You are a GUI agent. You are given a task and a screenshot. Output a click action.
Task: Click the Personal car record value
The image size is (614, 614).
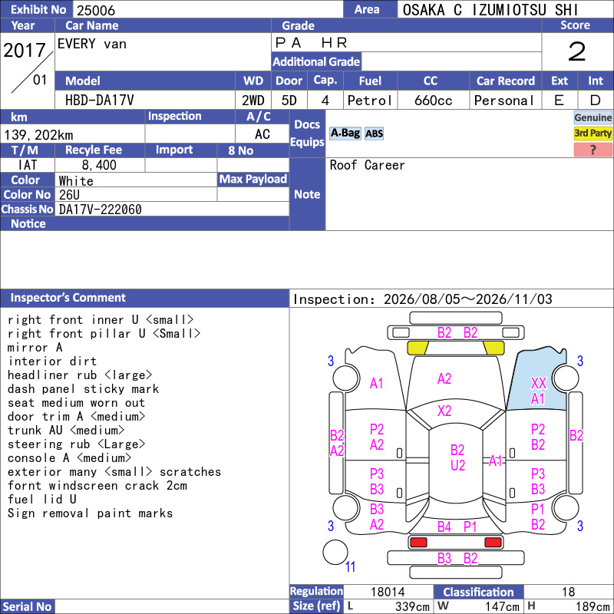click(x=503, y=101)
